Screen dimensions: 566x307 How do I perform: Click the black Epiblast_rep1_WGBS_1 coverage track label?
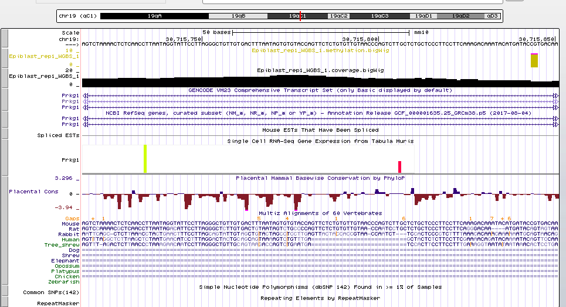click(44, 76)
